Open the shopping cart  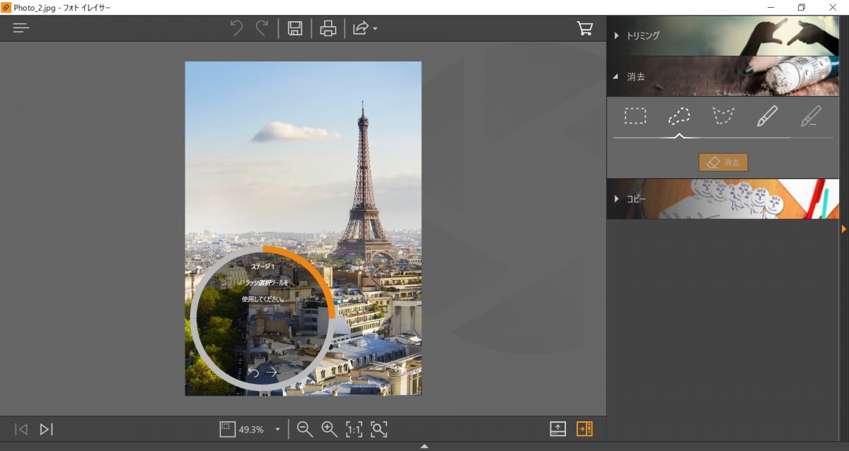coord(585,28)
